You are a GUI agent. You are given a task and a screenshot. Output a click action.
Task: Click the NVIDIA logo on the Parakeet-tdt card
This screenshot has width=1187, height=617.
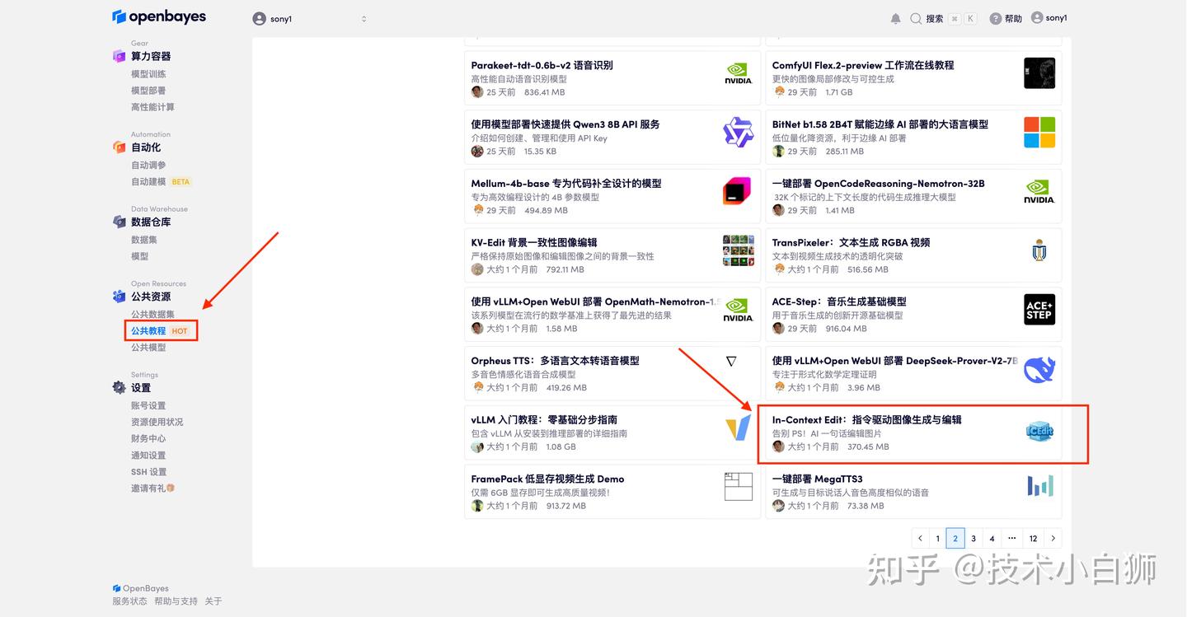pyautogui.click(x=738, y=72)
